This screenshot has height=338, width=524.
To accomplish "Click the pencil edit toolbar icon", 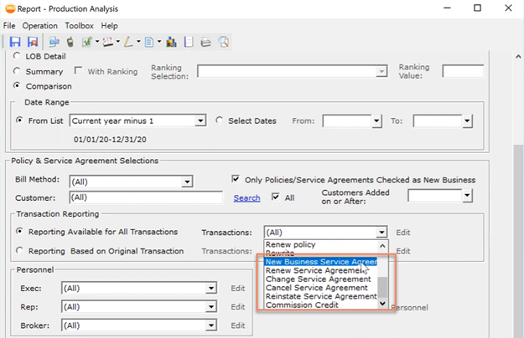I will tap(129, 41).
